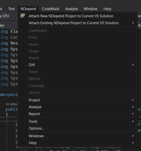
Task: Open the Test menu
Action: click(x=12, y=9)
